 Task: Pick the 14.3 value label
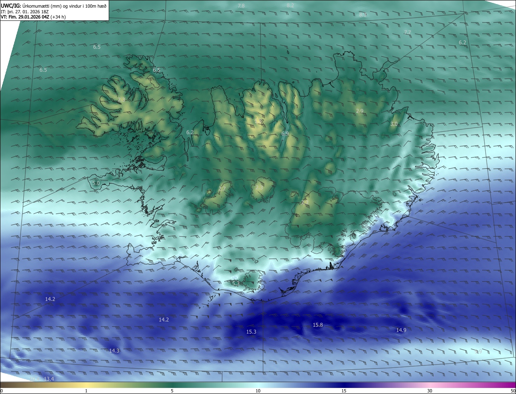click(114, 350)
